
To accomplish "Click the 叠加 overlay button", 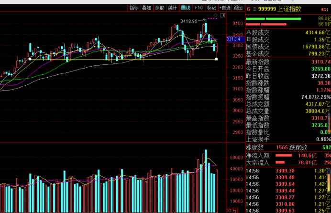I will click(x=146, y=8).
